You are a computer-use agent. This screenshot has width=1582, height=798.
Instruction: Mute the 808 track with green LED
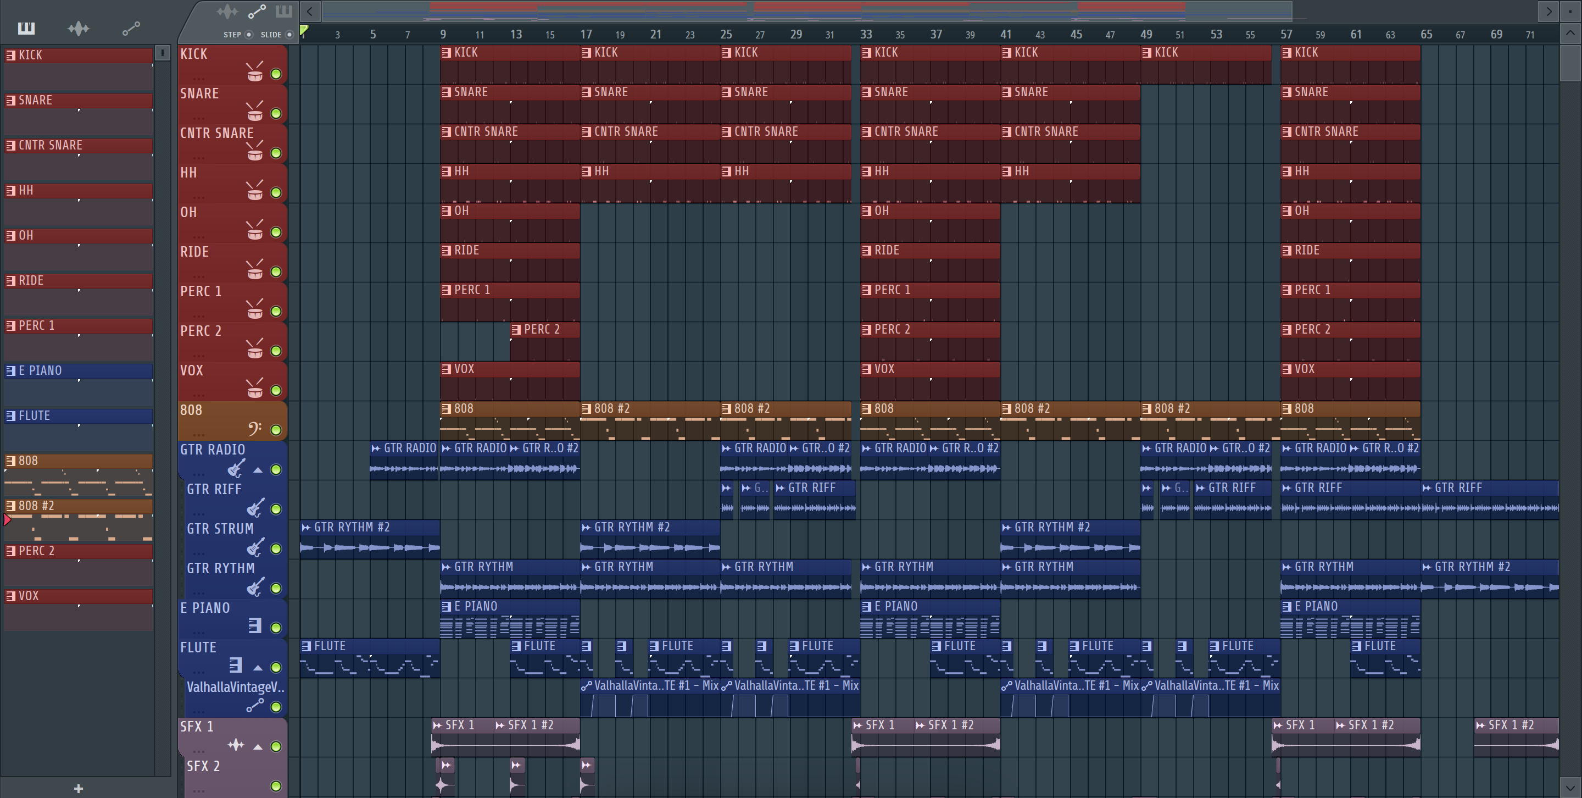276,430
